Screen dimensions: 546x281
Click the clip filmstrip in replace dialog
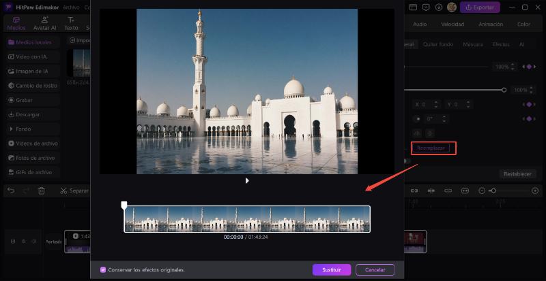click(x=247, y=219)
